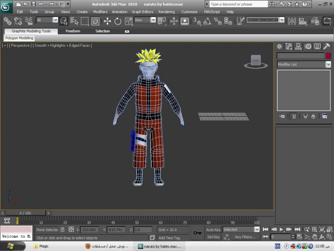Open the MAXScript menu

212,12
